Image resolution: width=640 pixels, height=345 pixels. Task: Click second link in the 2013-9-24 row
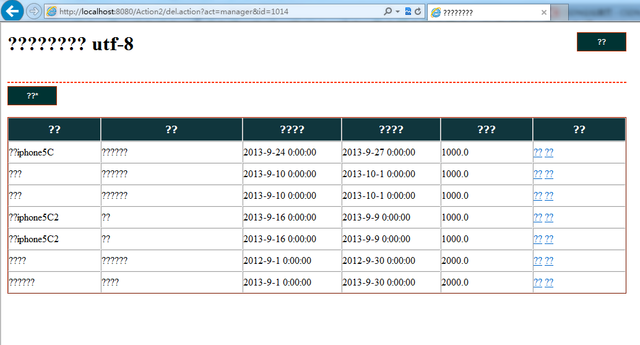[549, 152]
